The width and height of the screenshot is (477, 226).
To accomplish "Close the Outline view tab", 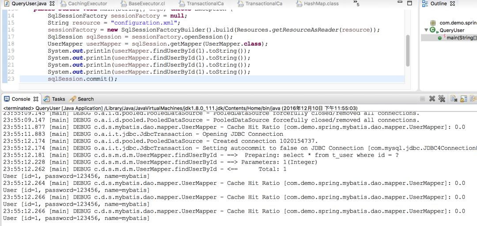I will click(x=452, y=4).
